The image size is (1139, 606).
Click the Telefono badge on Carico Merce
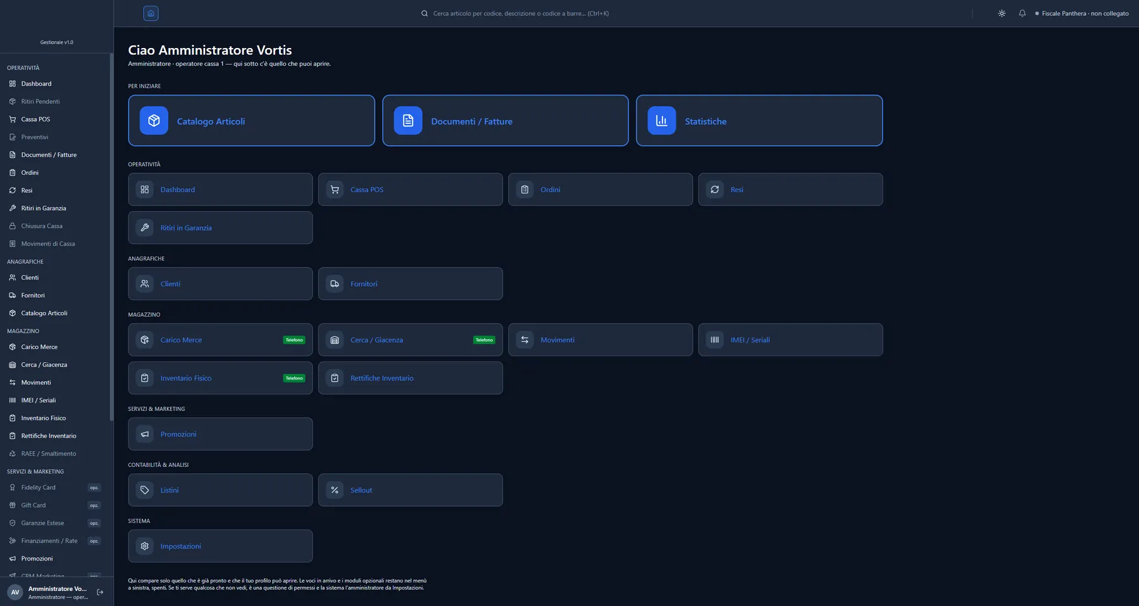pos(294,340)
